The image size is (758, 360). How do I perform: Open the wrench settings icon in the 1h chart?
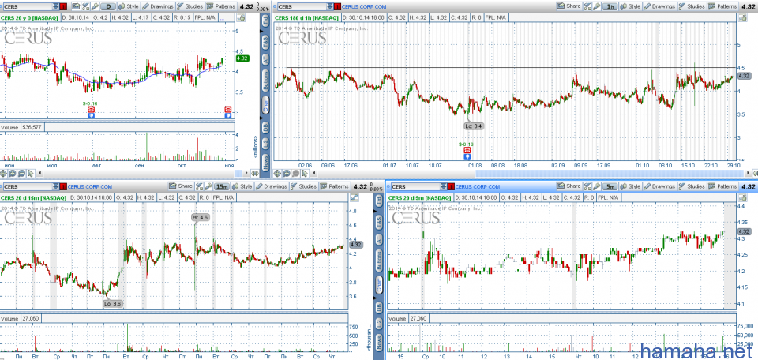597,7
